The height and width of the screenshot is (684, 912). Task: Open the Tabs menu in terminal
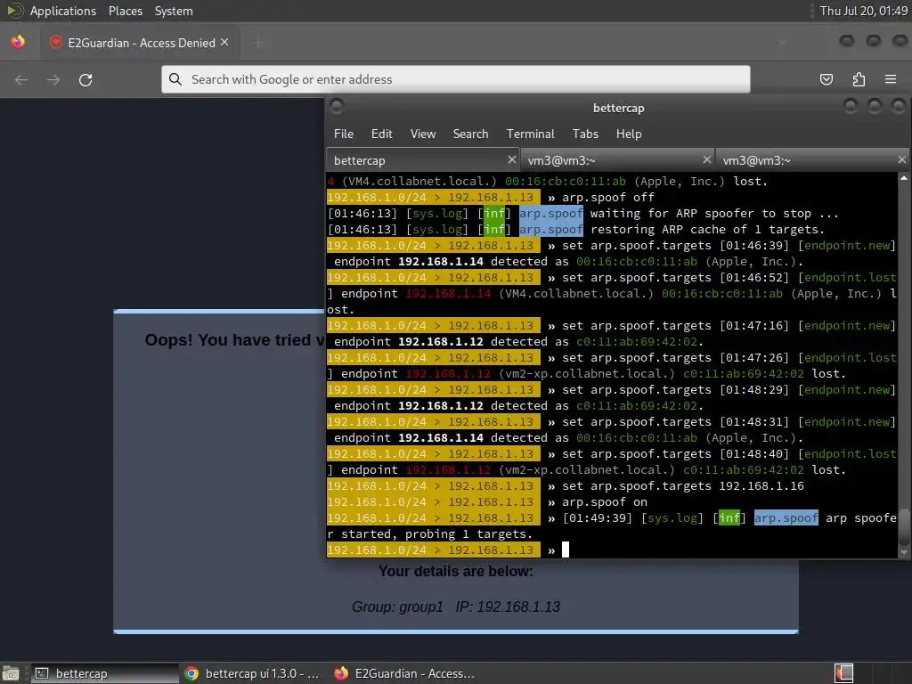pos(585,134)
